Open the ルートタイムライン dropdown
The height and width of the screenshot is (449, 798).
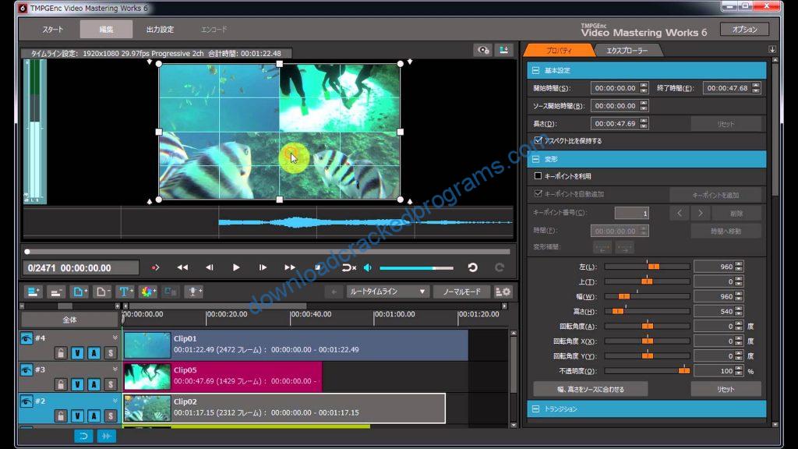point(387,292)
